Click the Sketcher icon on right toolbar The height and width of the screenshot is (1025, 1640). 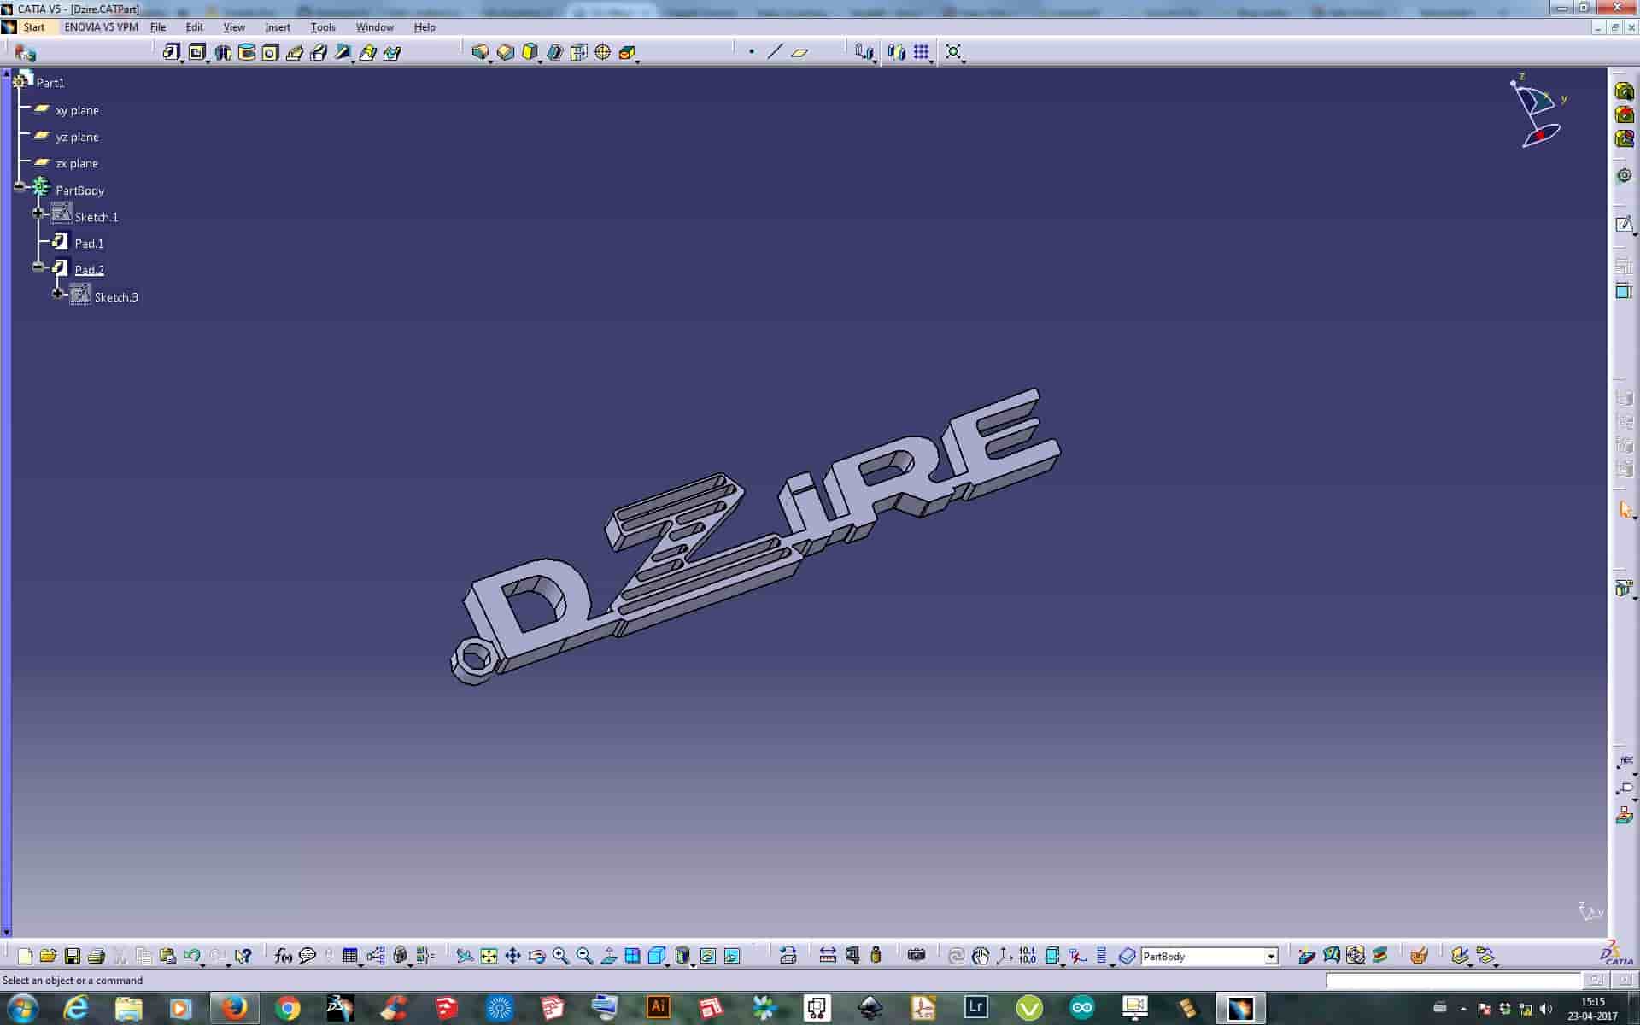[1624, 225]
